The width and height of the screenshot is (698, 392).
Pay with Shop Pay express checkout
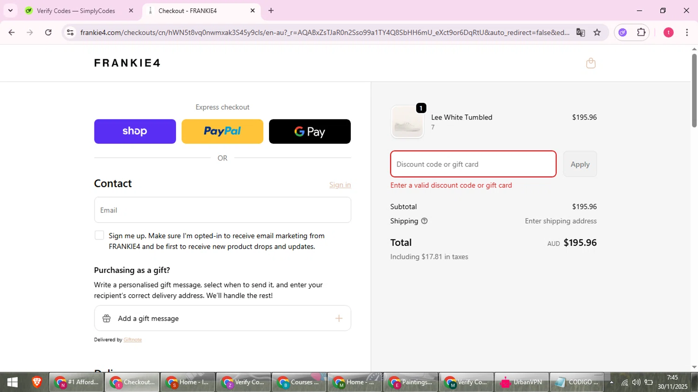[x=135, y=131]
